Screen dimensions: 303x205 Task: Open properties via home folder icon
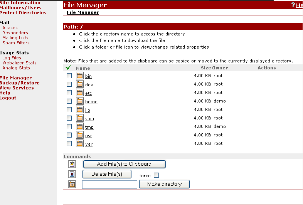point(80,101)
